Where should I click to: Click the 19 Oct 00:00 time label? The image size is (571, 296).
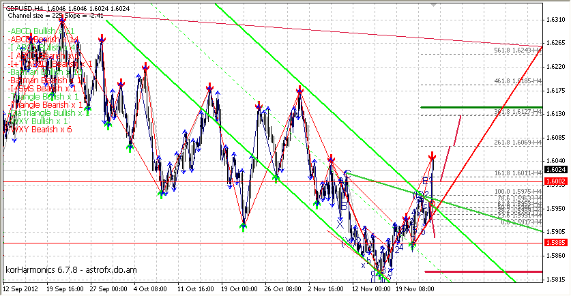(239, 289)
